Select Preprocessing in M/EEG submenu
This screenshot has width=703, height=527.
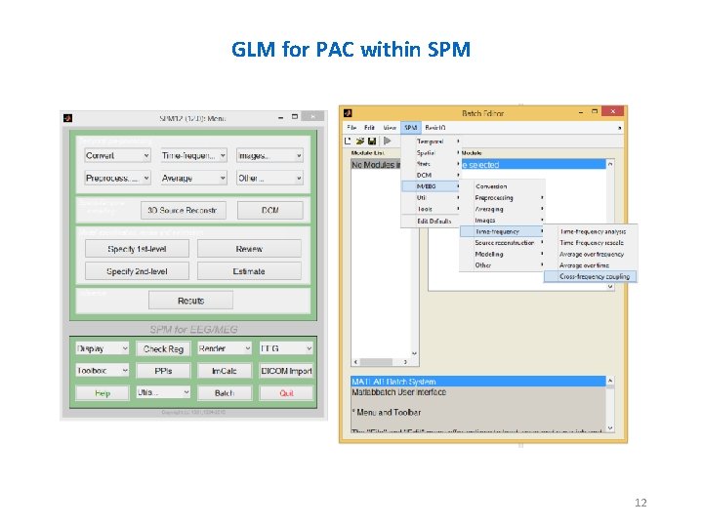tap(502, 197)
